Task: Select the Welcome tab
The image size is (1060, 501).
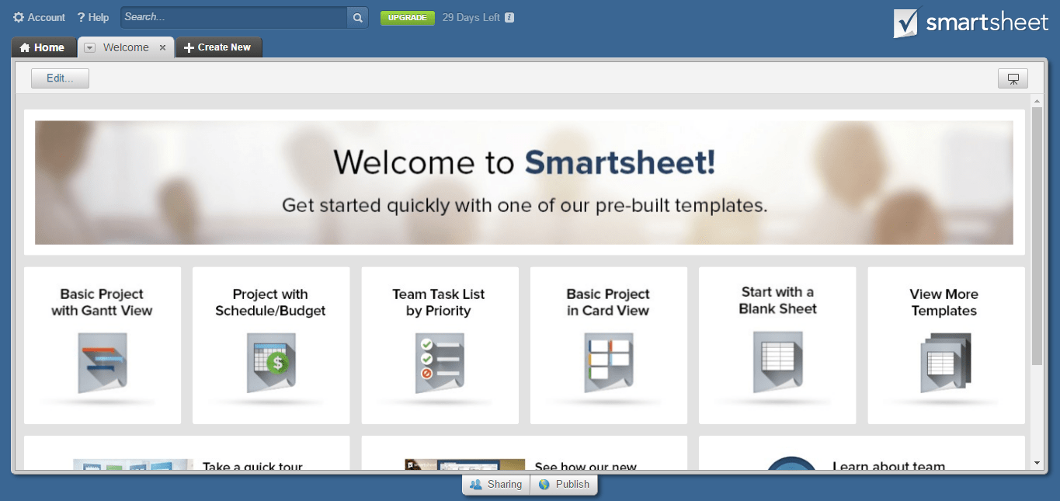Action: pyautogui.click(x=126, y=47)
